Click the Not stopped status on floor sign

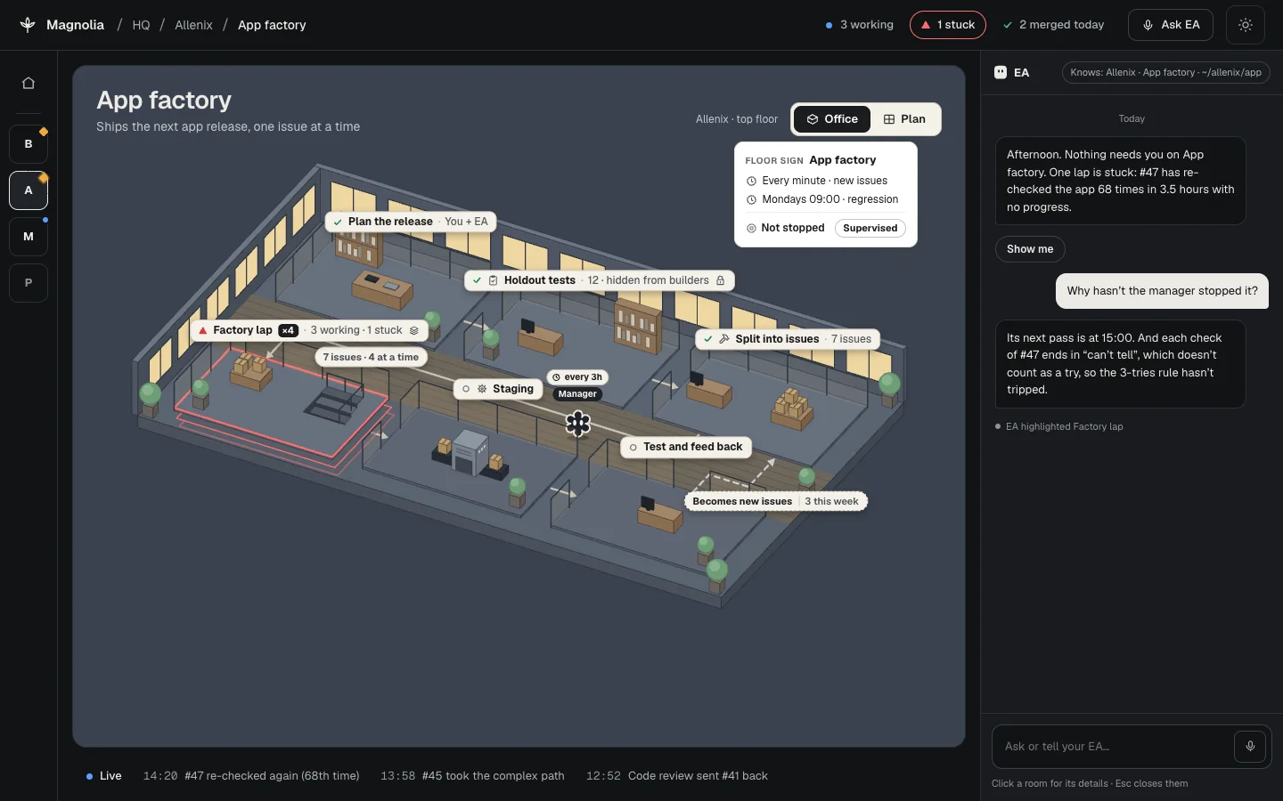point(786,228)
